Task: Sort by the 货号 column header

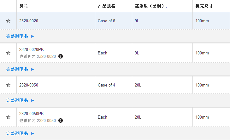Action: pos(24,6)
